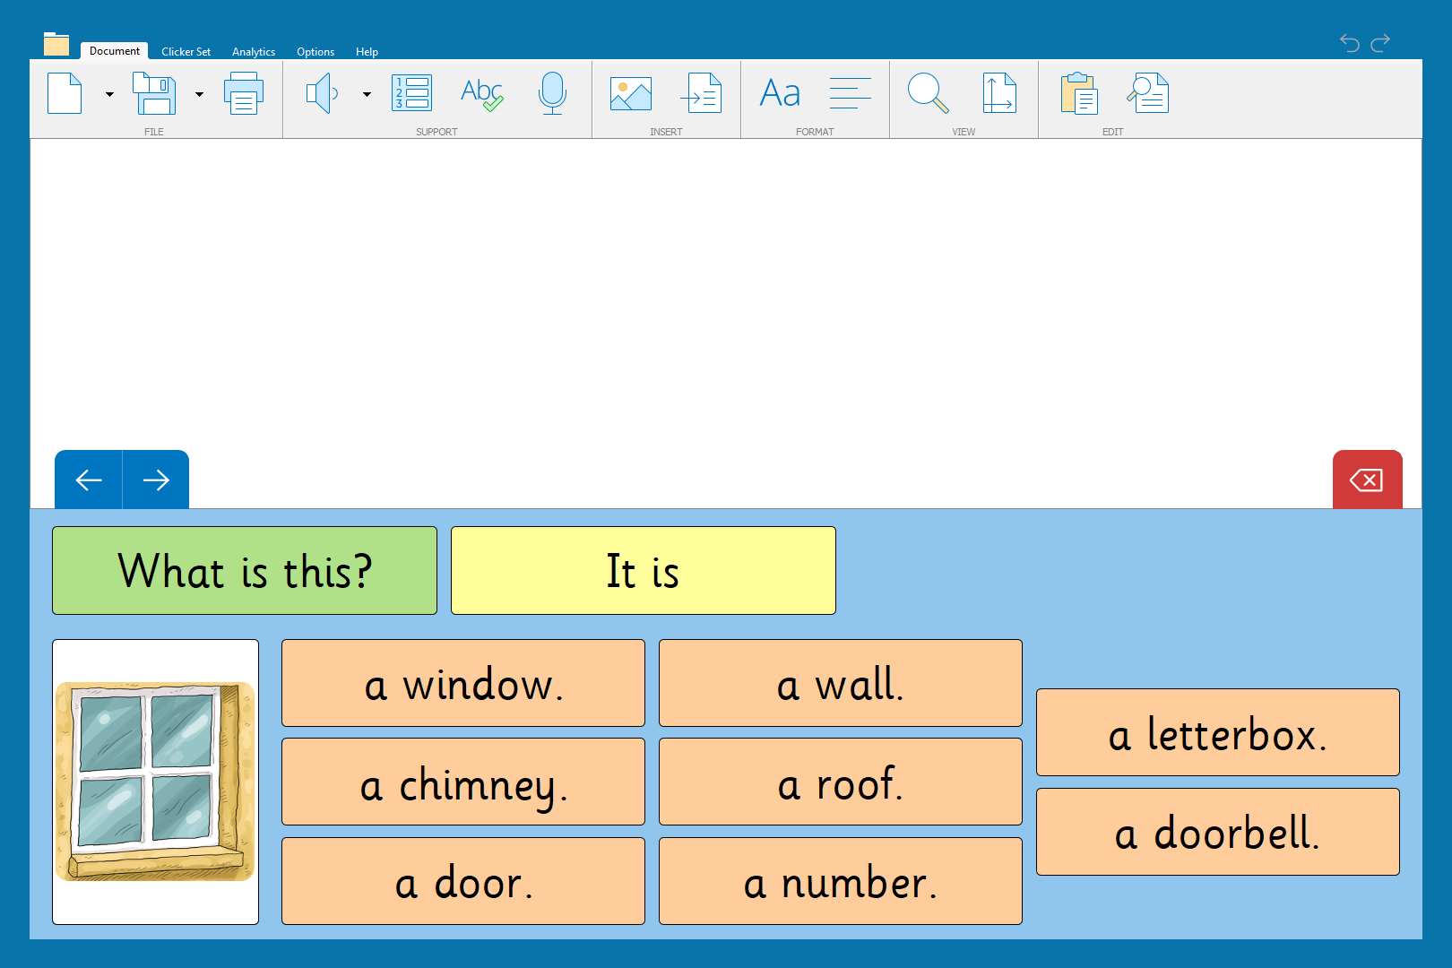Select the 'a window.' answer cell
1452x968 pixels.
pos(462,683)
